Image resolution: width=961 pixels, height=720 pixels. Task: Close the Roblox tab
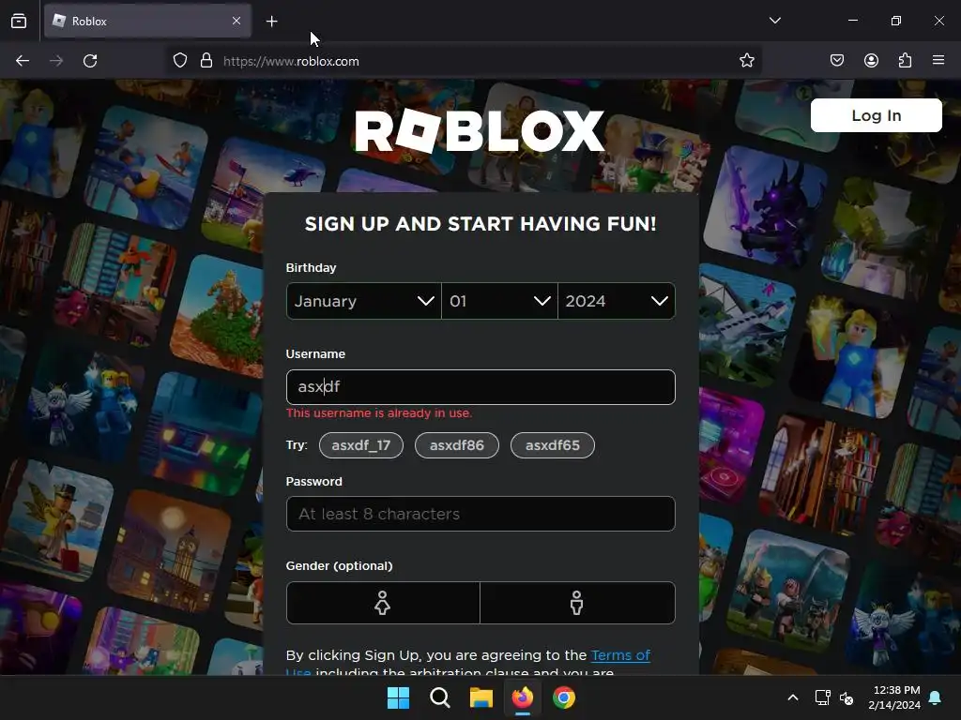click(x=236, y=21)
